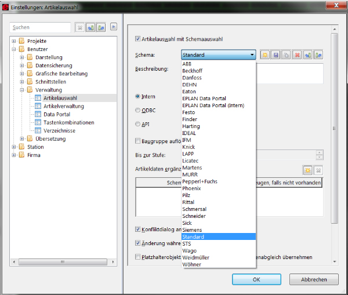The height and width of the screenshot is (295, 348).
Task: Toggle the Baugruppe auflösen checkbox
Action: coord(138,141)
